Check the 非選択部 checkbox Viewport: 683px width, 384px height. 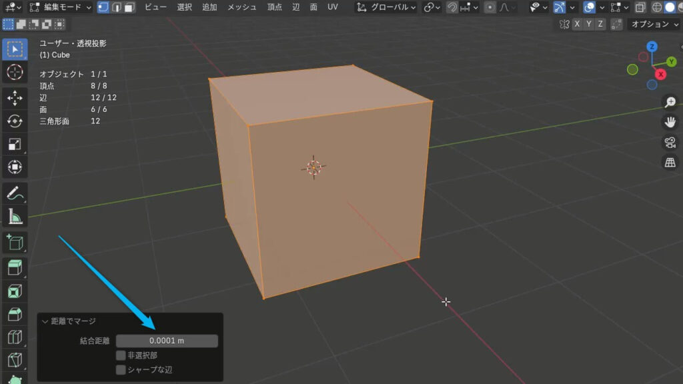click(121, 355)
